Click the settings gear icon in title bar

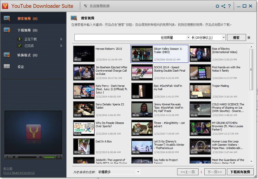click(x=217, y=6)
